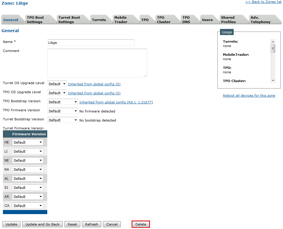Click the Cancel button
Viewport: 283px width, 229px height.
click(112, 224)
